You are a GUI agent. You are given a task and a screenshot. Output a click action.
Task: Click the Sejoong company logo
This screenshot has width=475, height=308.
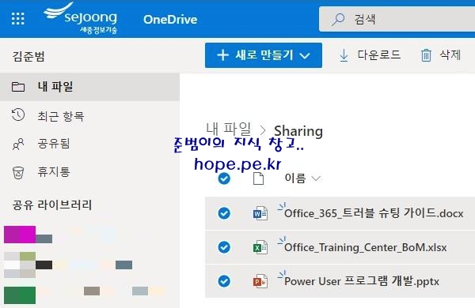81,18
